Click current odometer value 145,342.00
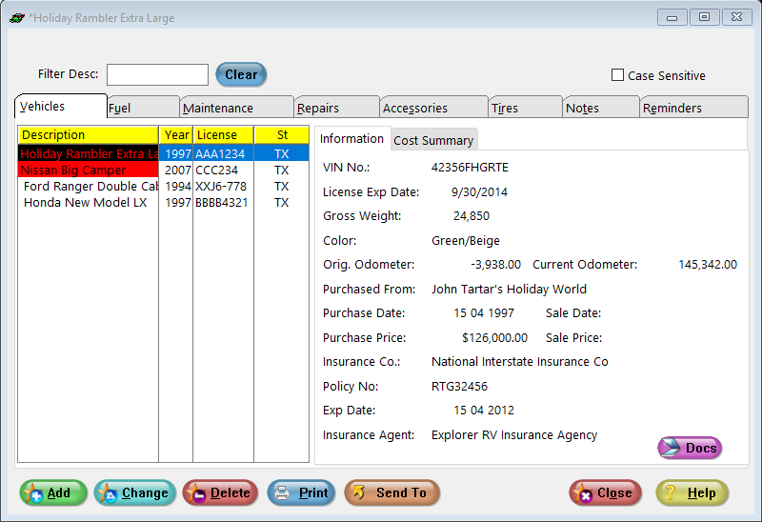Screen dimensions: 762x522 click(708, 265)
